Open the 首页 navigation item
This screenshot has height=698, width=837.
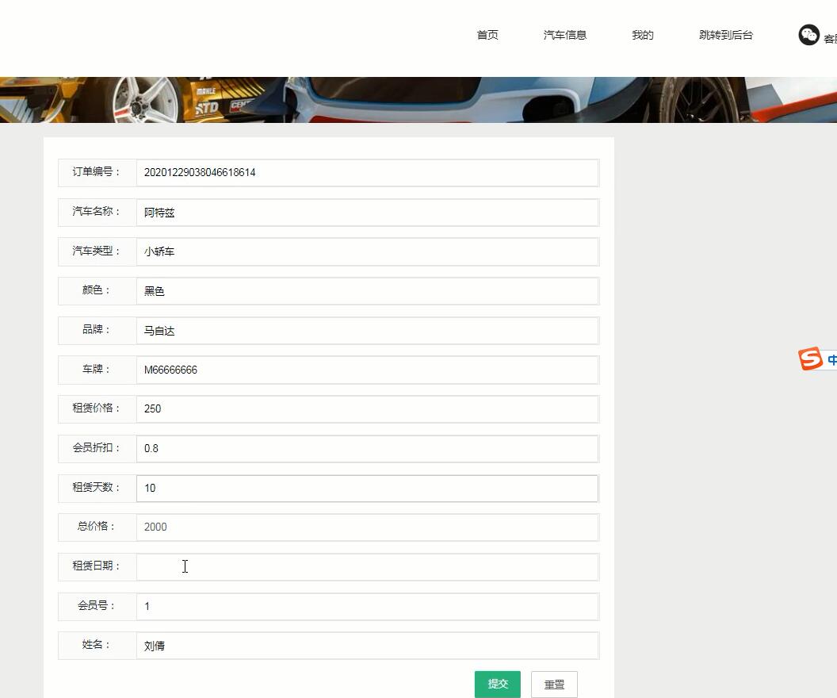point(487,35)
